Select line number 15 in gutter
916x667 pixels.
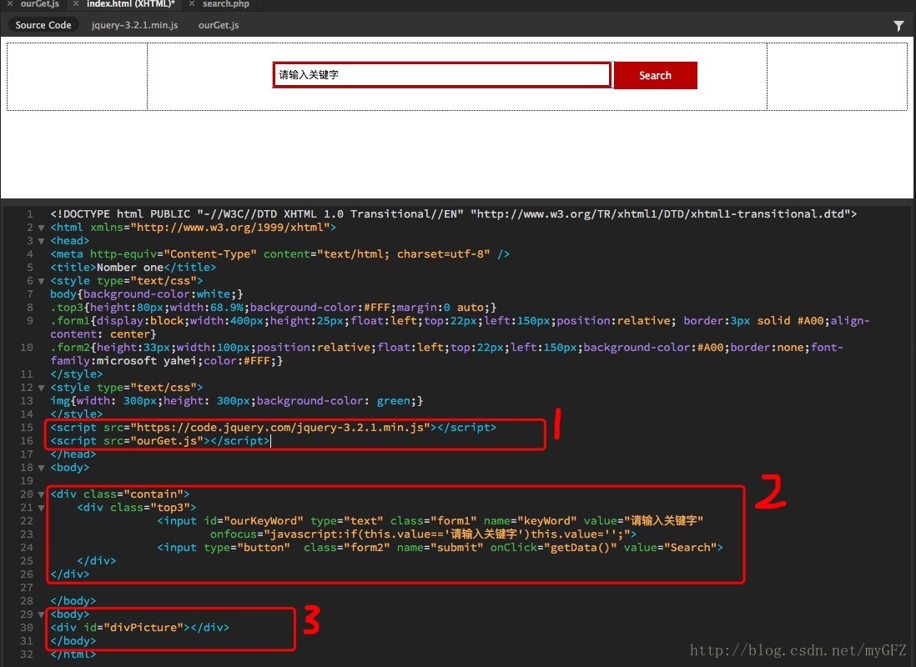pyautogui.click(x=27, y=428)
